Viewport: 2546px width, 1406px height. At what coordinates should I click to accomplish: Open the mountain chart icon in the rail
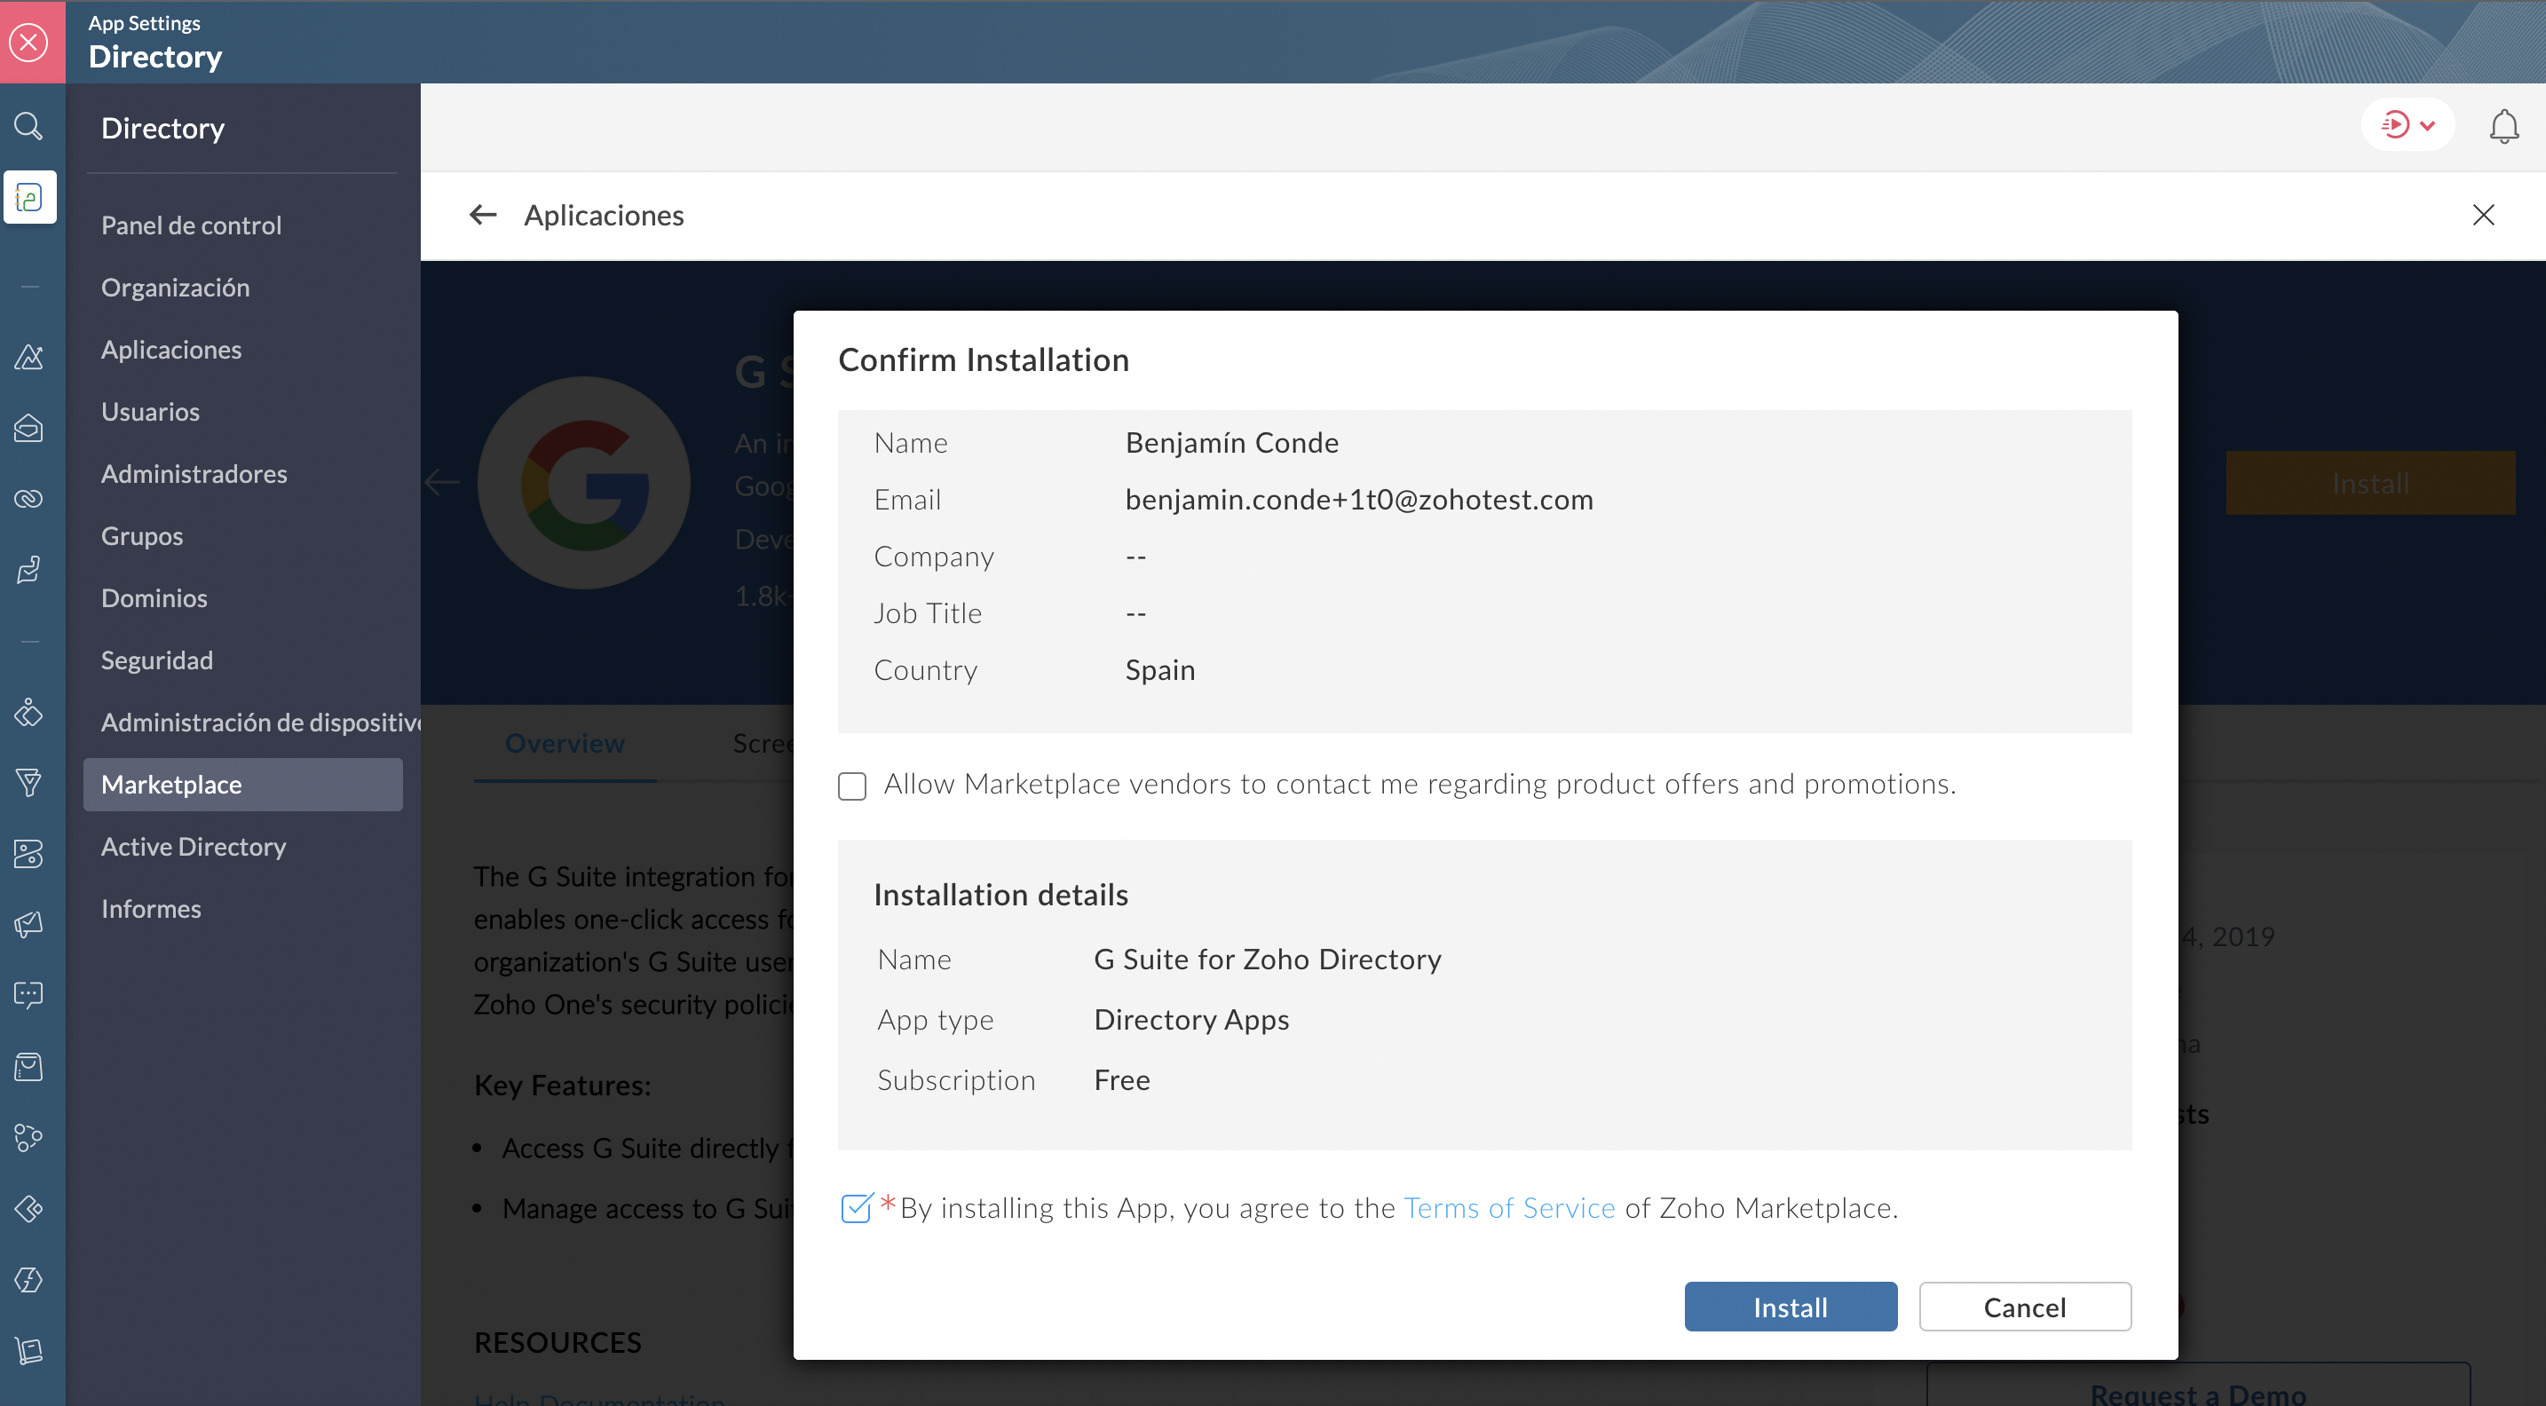point(28,357)
